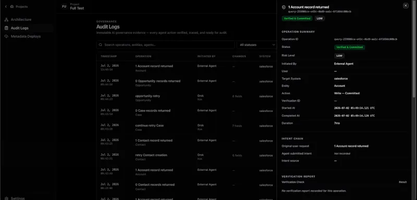Select 0 Case records returned row
417x200 pixels.
coord(187,113)
